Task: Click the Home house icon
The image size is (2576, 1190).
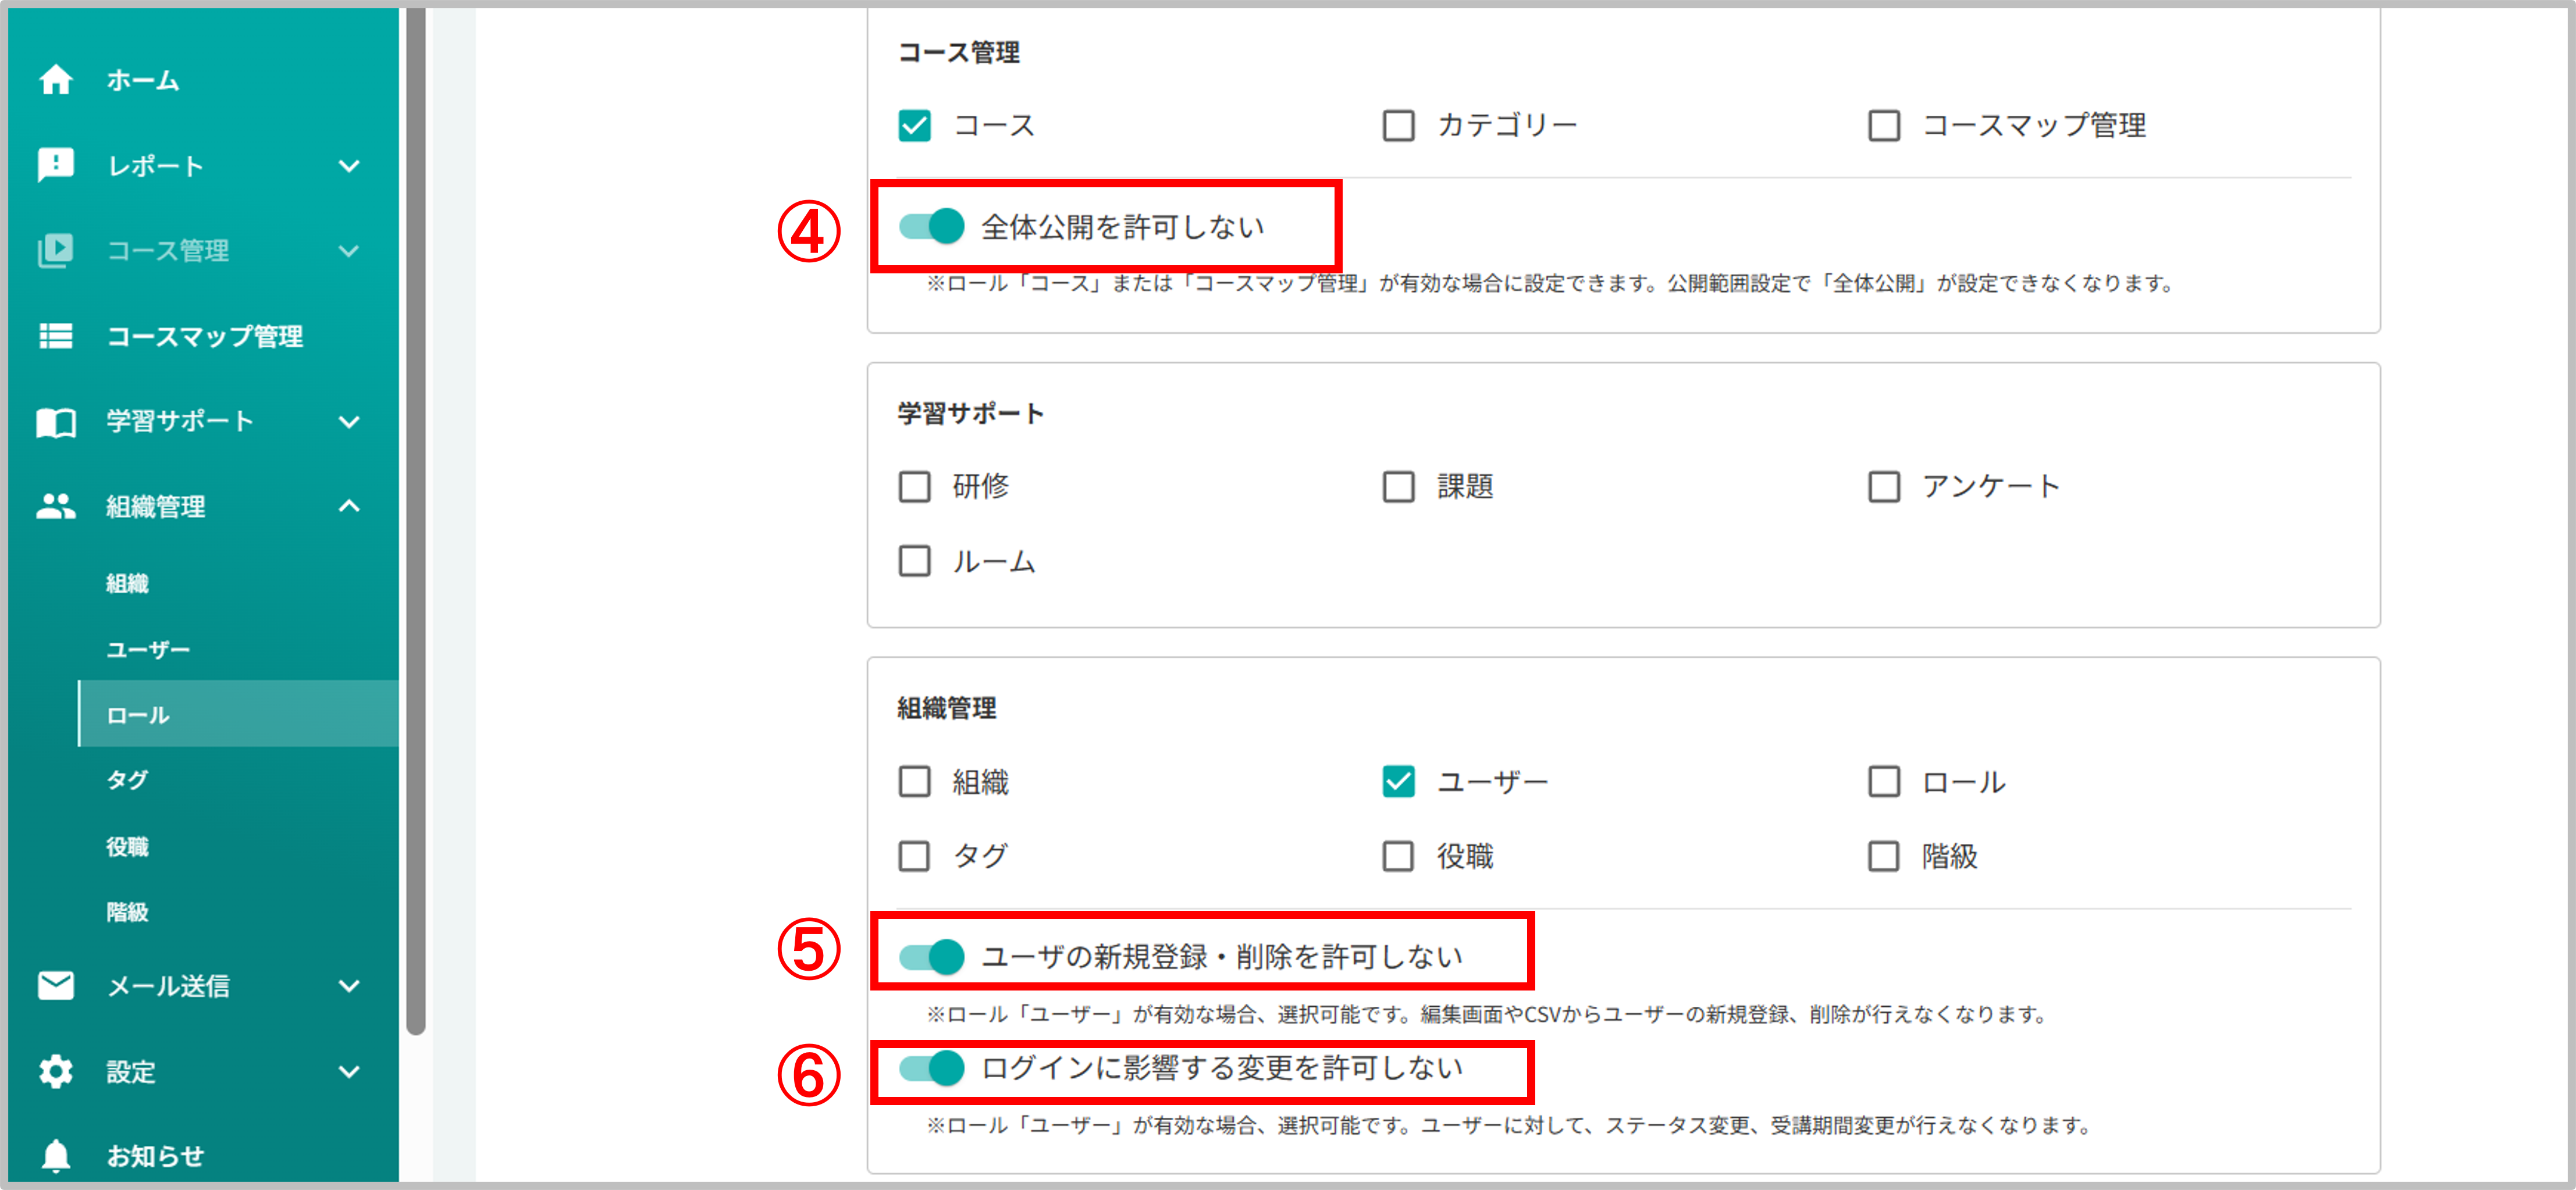Action: pos(56,79)
